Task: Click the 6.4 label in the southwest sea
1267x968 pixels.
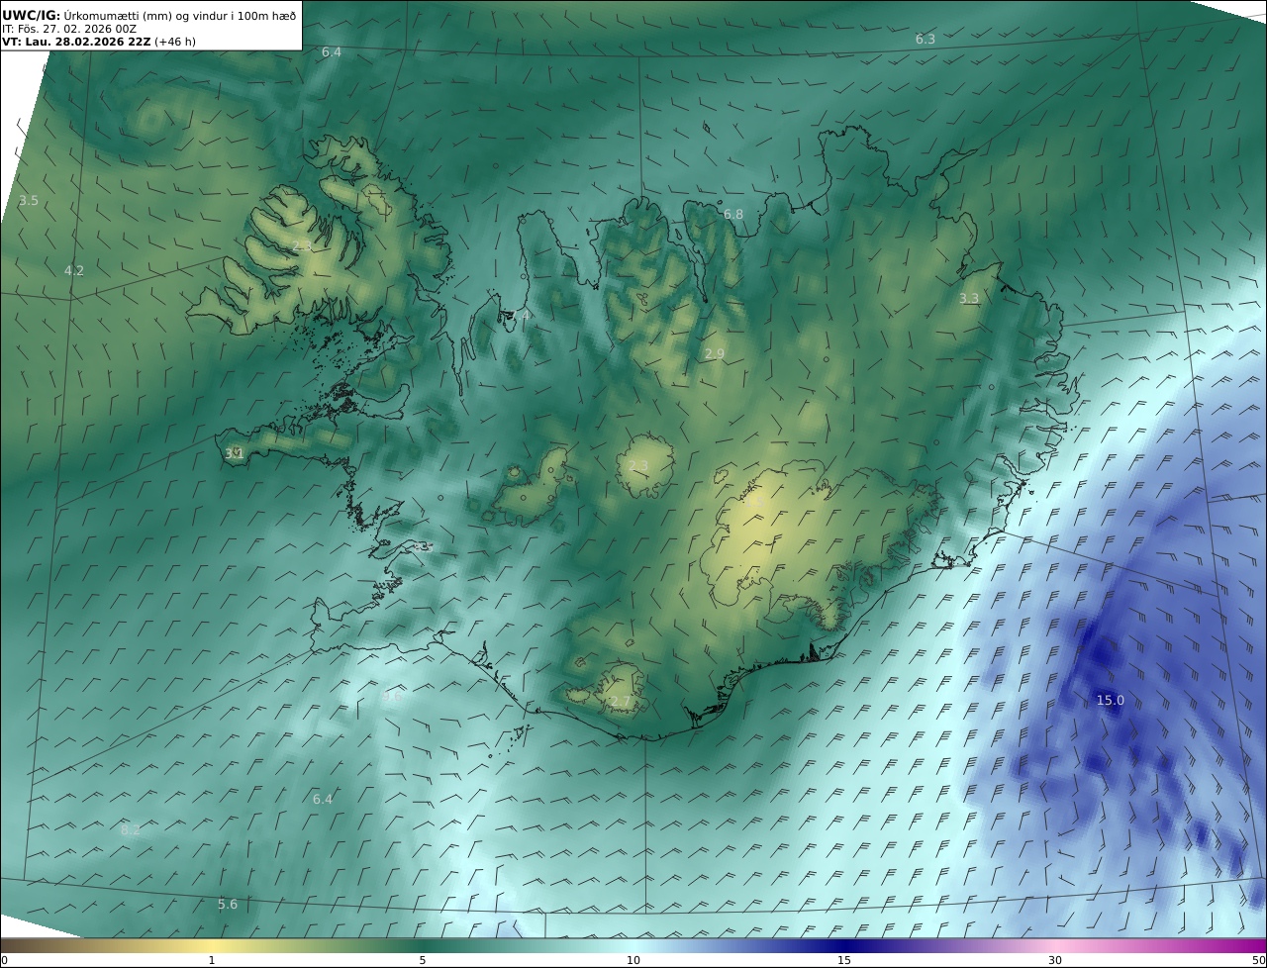Action: point(323,799)
